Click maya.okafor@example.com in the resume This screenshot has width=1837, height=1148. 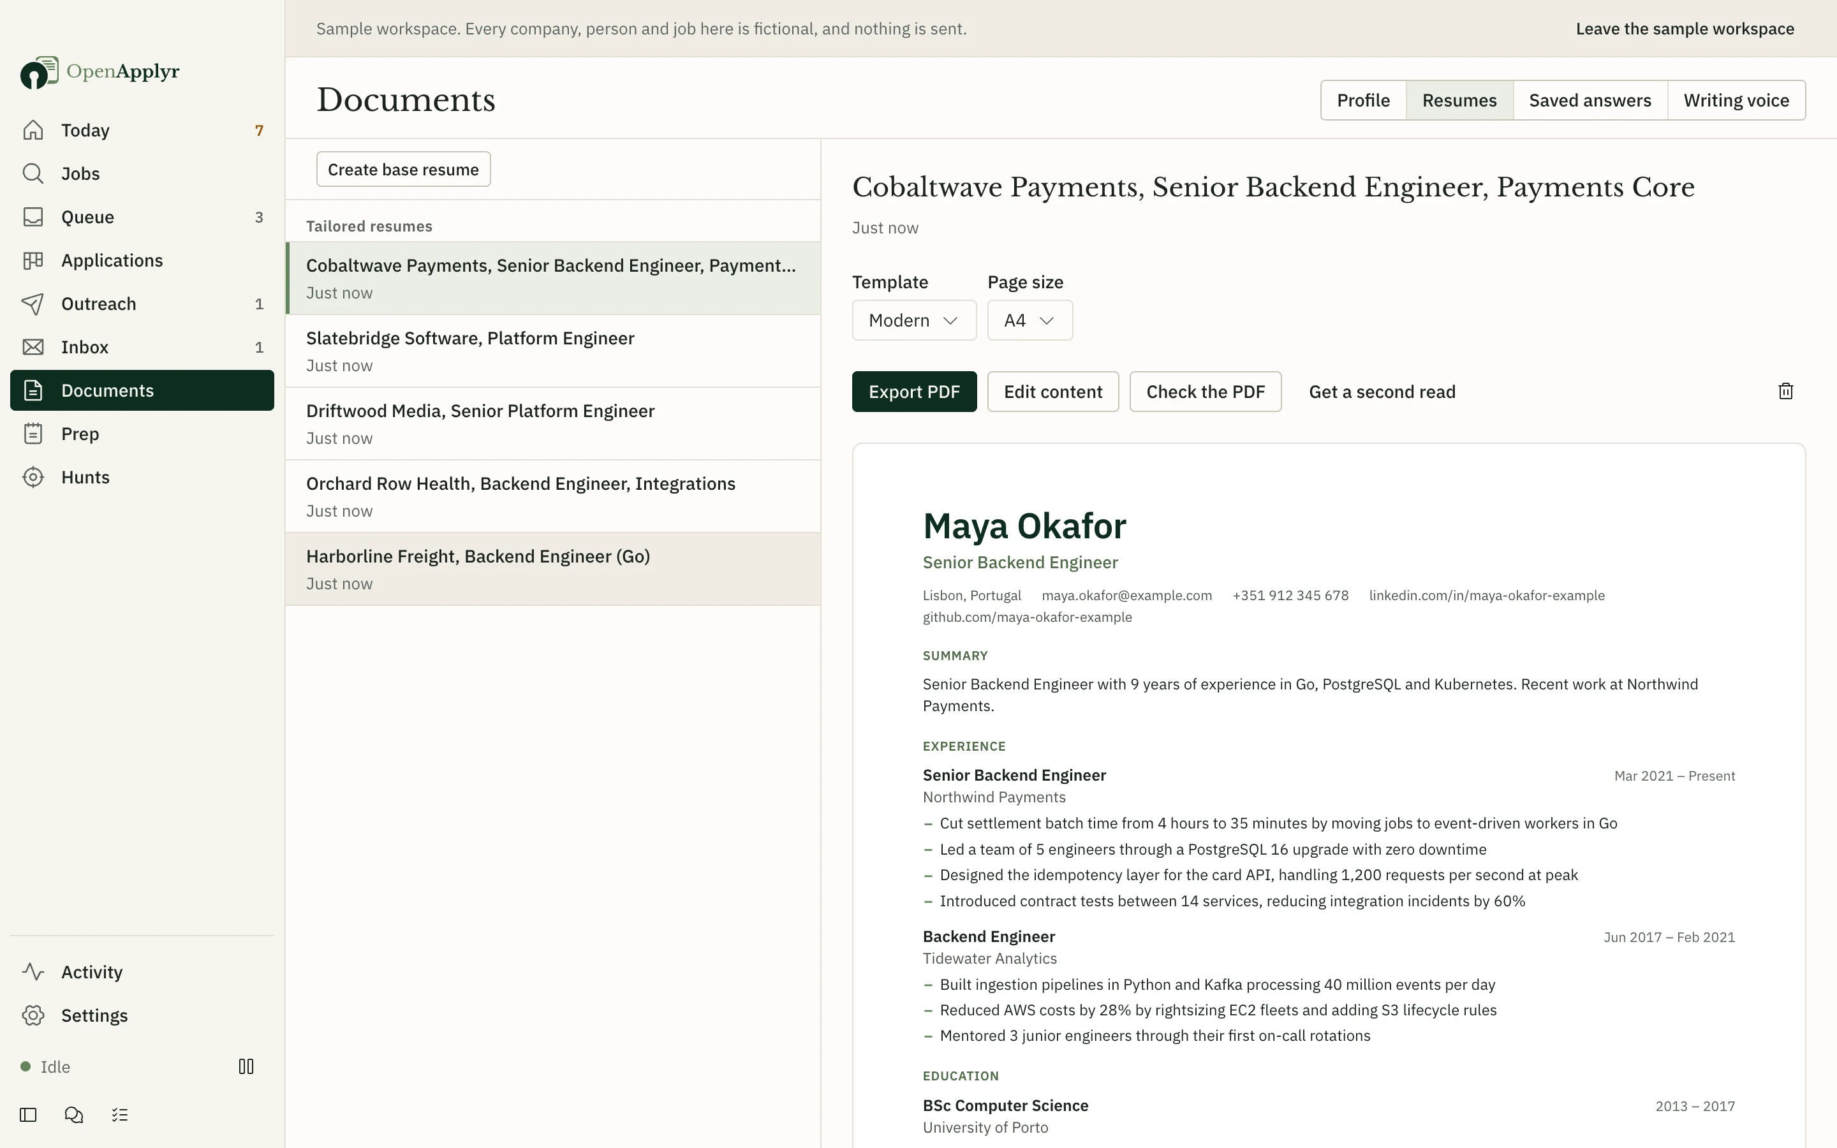tap(1126, 595)
